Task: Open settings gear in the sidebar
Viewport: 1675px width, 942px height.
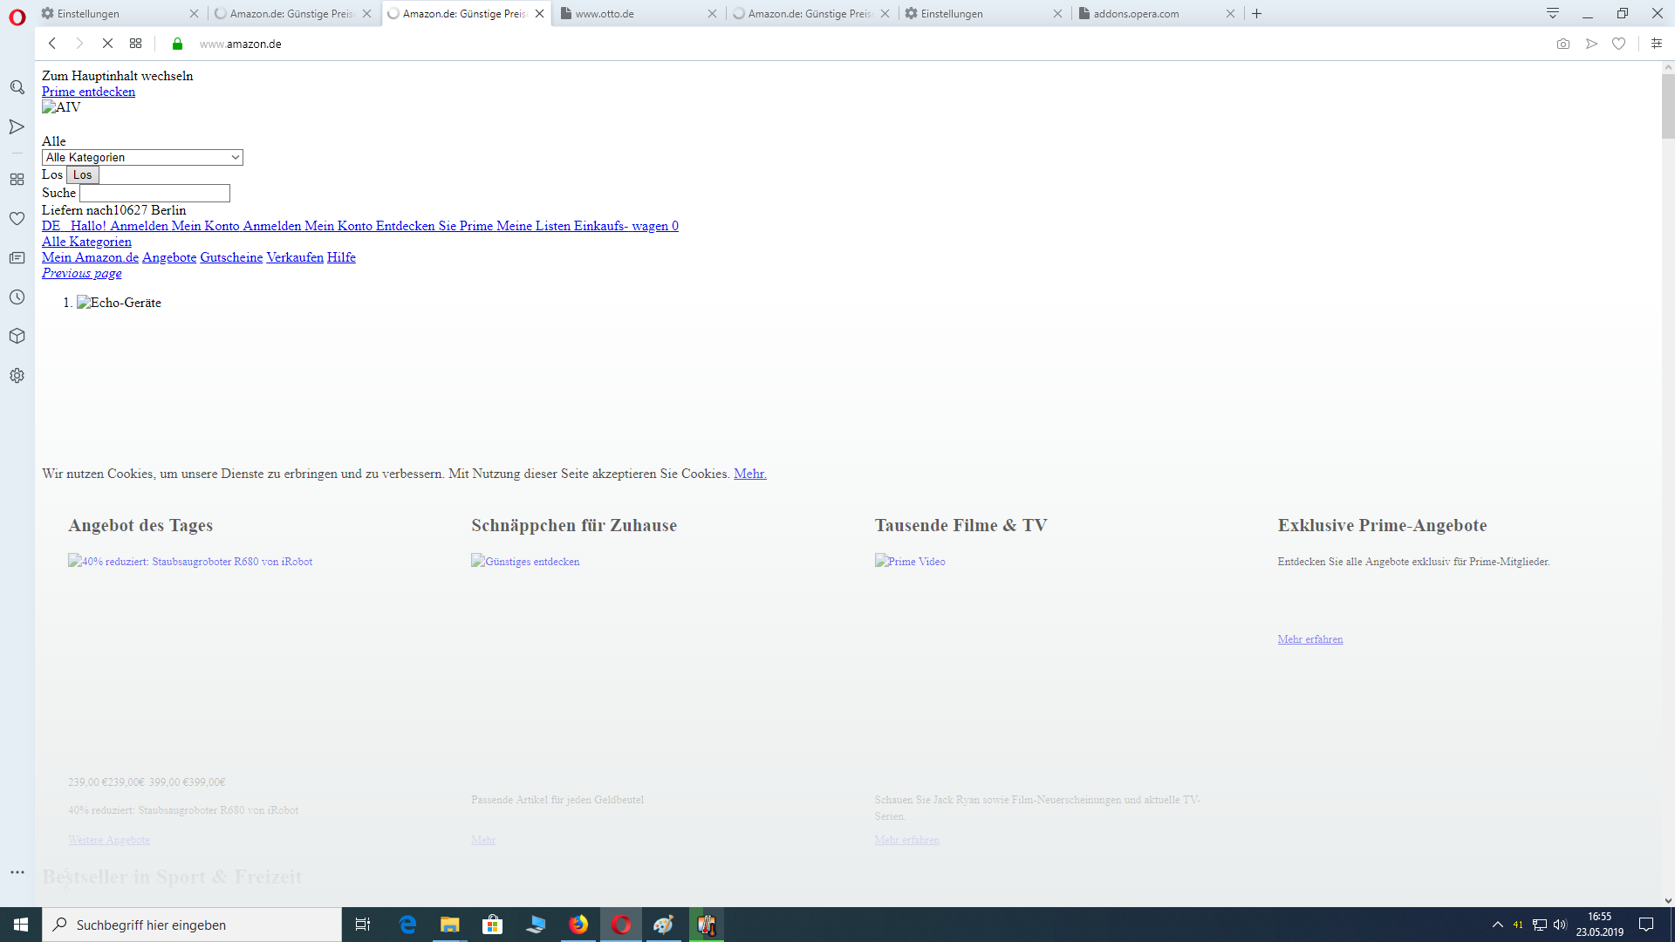Action: click(x=17, y=375)
